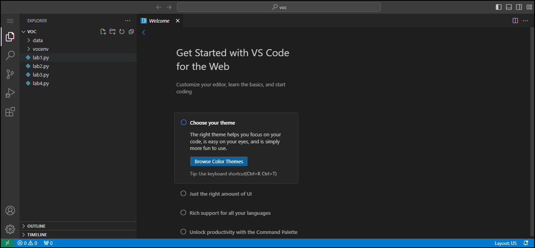
Task: Click Browse Color Themes button
Action: pos(219,161)
